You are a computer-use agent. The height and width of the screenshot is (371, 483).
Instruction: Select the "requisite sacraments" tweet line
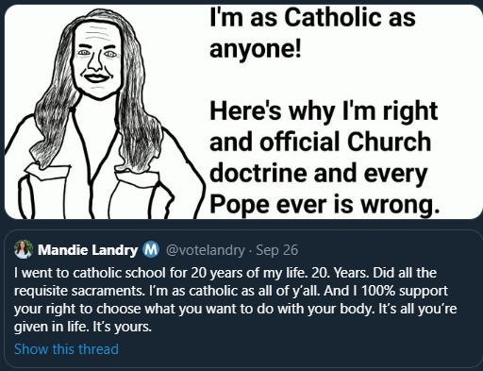click(x=231, y=291)
